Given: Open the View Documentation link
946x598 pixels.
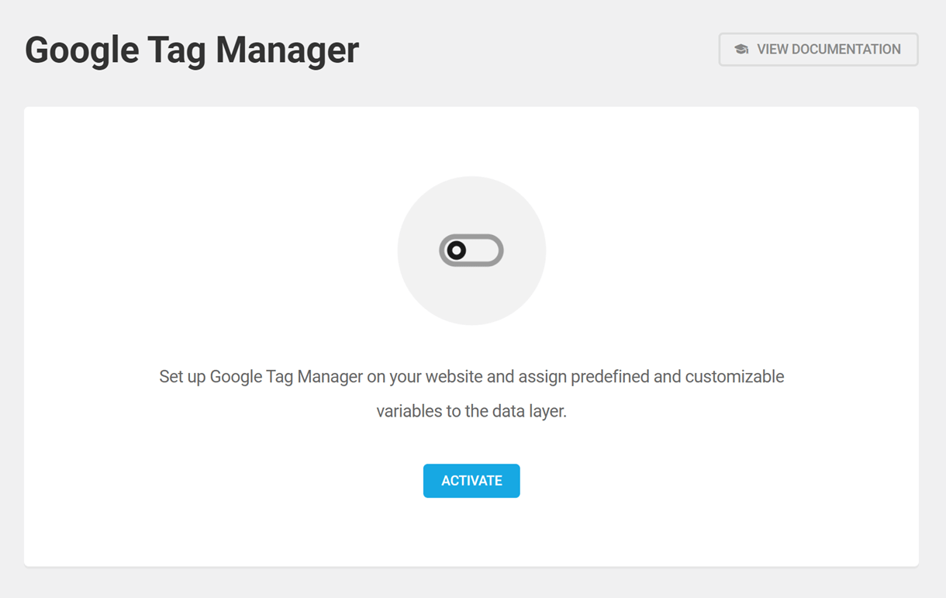Looking at the screenshot, I should (818, 49).
